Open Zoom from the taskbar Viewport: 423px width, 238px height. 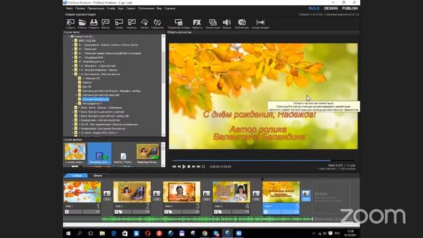click(239, 233)
